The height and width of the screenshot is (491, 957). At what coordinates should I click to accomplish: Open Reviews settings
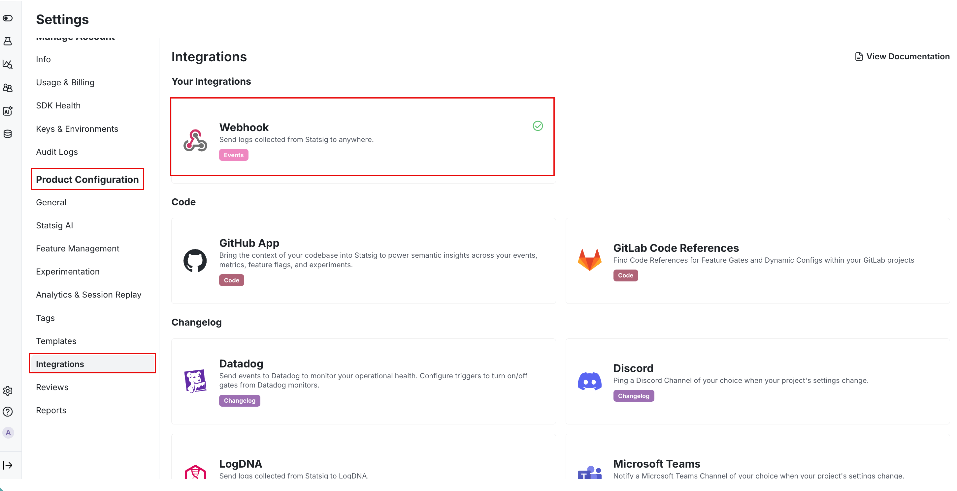tap(52, 387)
